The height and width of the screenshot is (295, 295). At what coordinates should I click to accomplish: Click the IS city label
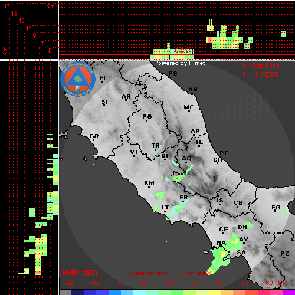(220, 201)
